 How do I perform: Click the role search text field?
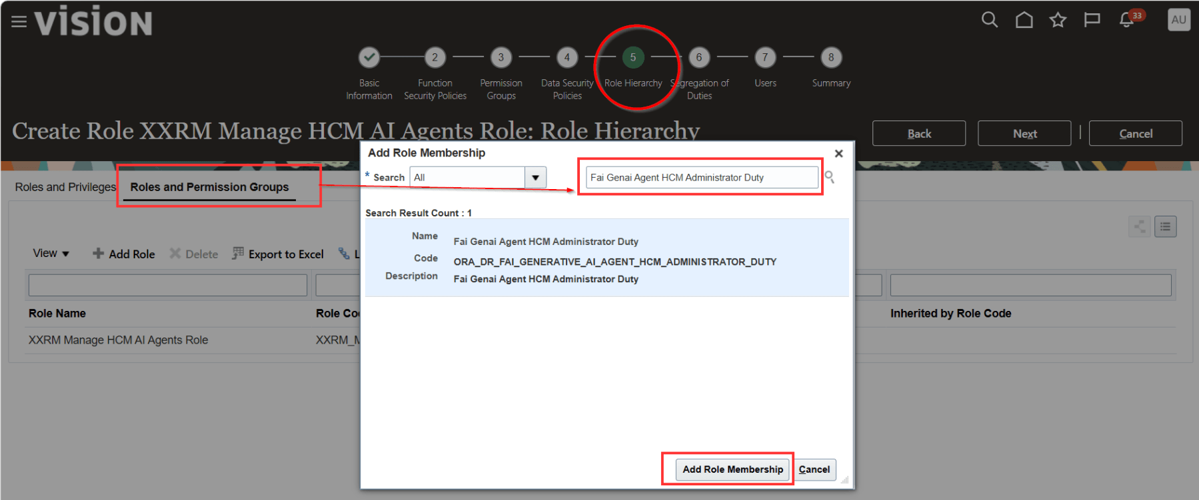[701, 178]
